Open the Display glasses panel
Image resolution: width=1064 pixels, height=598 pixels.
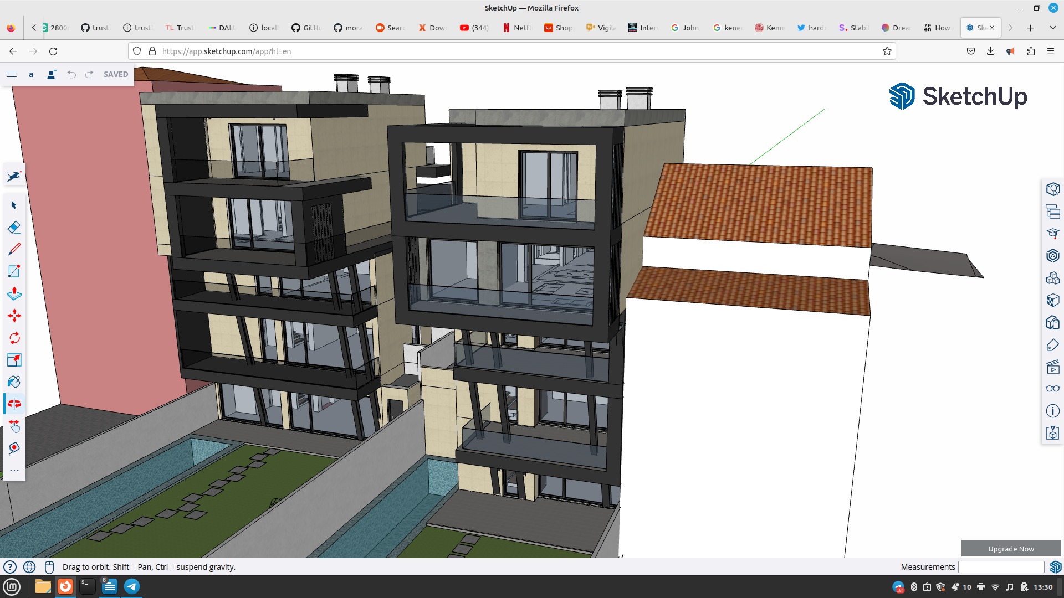(1052, 389)
